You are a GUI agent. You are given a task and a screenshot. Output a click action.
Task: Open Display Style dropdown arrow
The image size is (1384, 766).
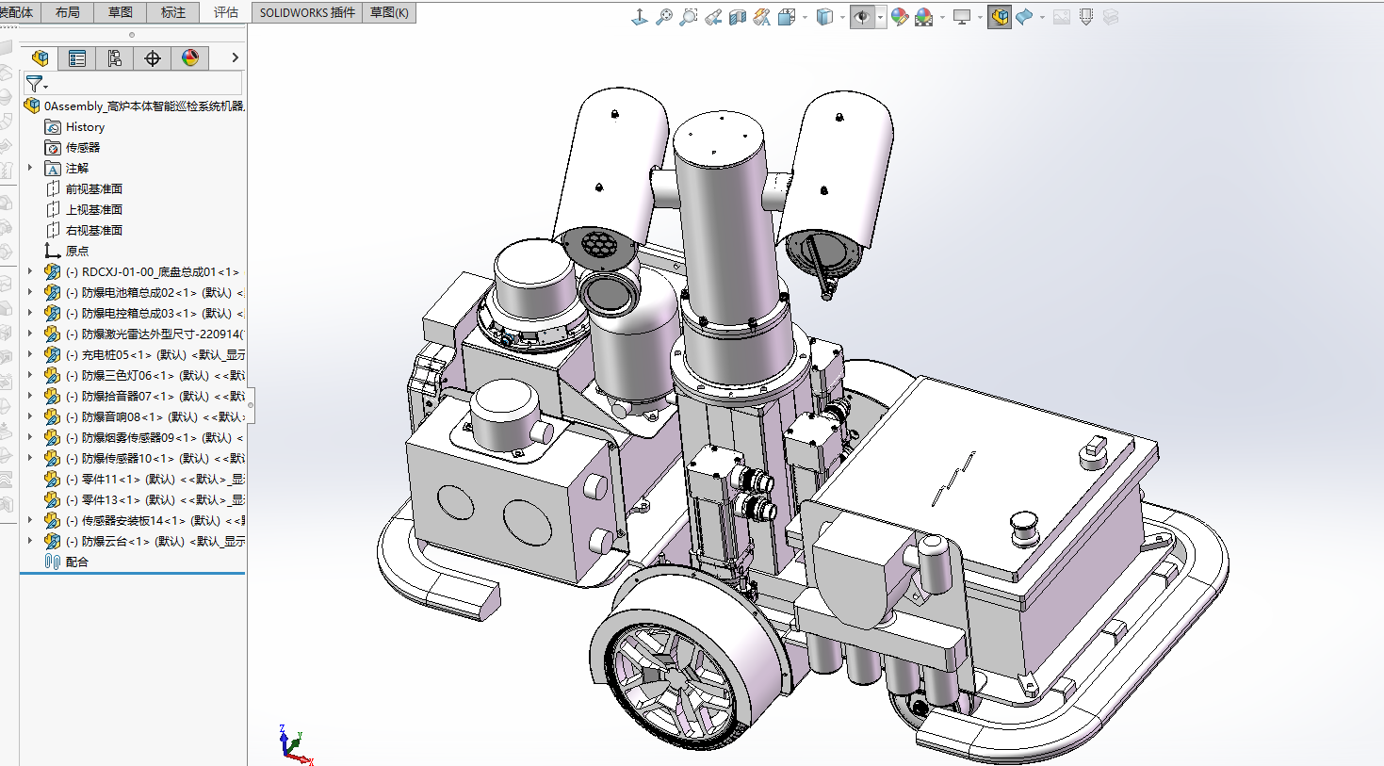pyautogui.click(x=842, y=17)
